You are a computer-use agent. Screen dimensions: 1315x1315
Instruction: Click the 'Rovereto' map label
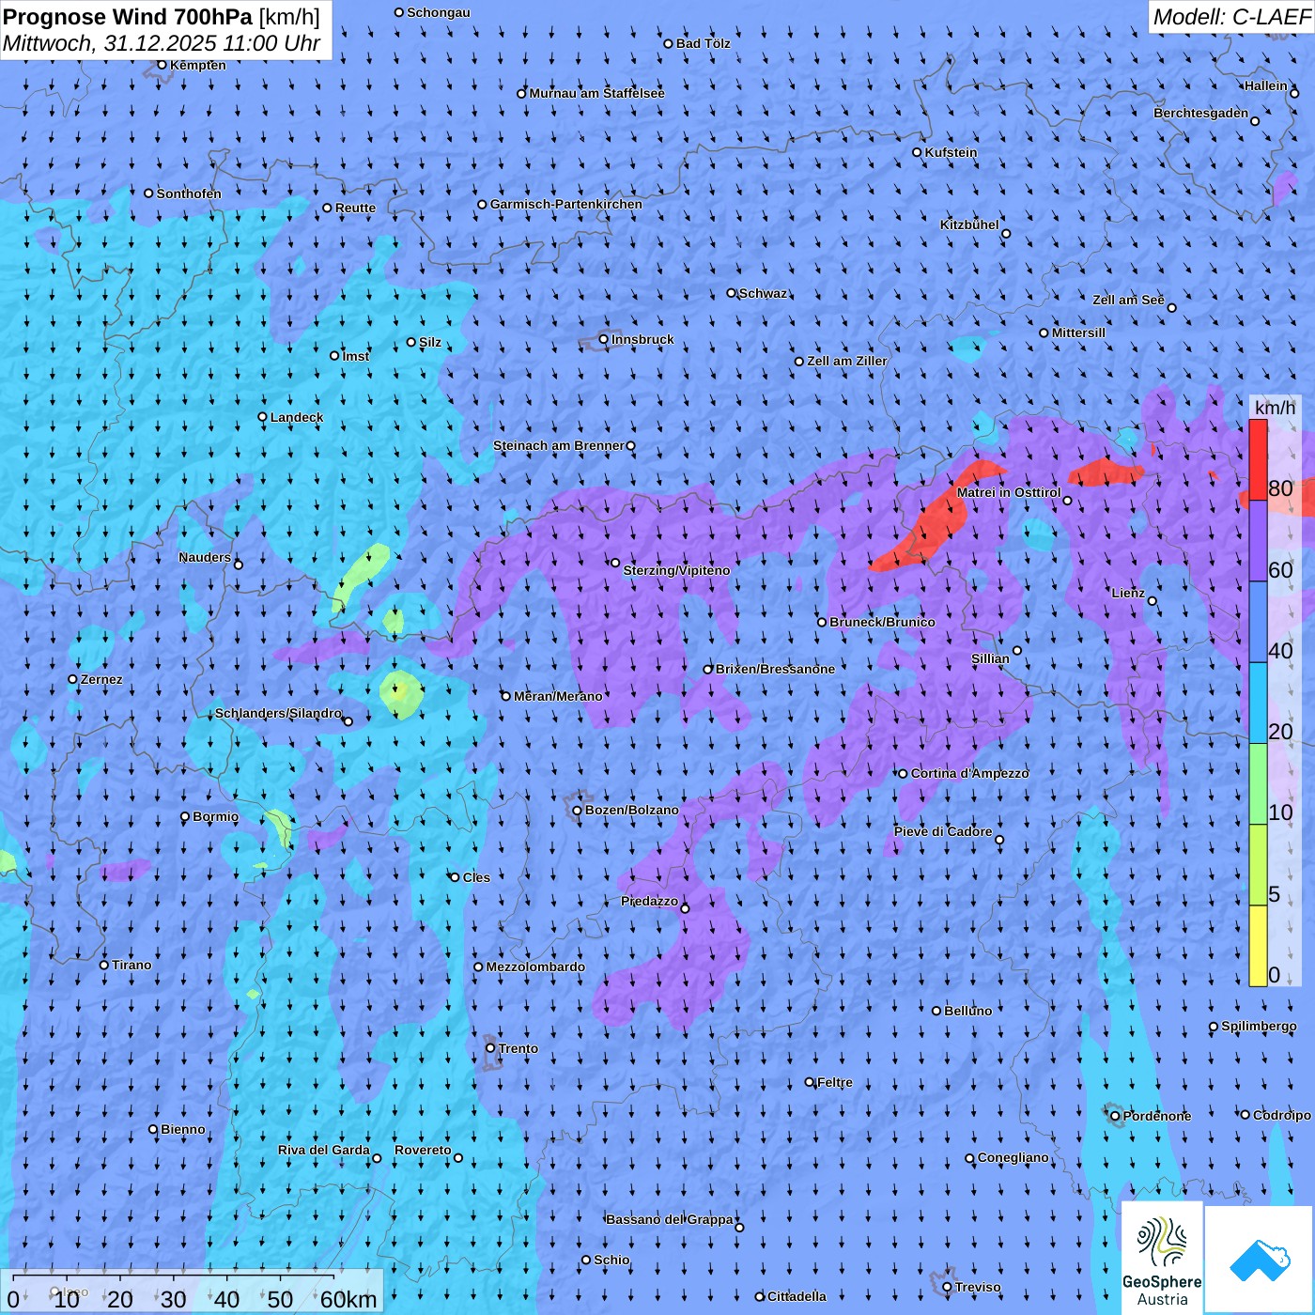pyautogui.click(x=423, y=1150)
